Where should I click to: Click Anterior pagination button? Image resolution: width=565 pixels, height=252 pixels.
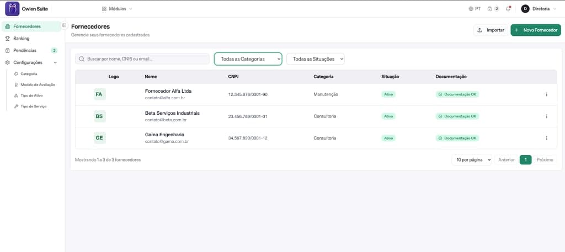(x=507, y=160)
